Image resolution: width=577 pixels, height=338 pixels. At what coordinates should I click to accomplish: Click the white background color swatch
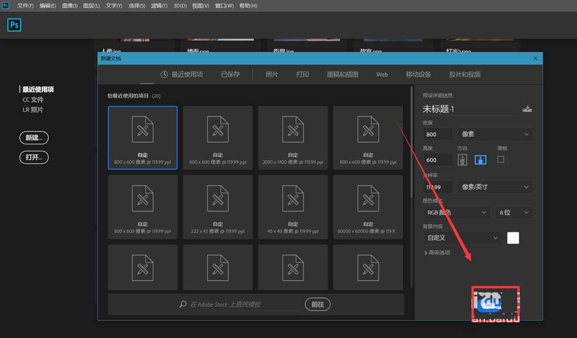(x=513, y=238)
